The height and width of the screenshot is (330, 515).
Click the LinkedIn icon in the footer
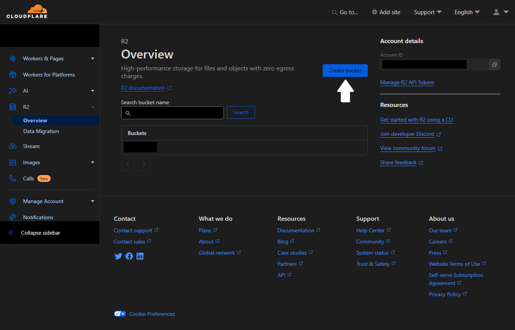[140, 256]
